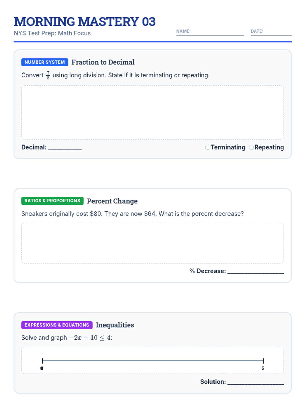Click the middle of the number line
The height and width of the screenshot is (407, 305).
[x=153, y=360]
